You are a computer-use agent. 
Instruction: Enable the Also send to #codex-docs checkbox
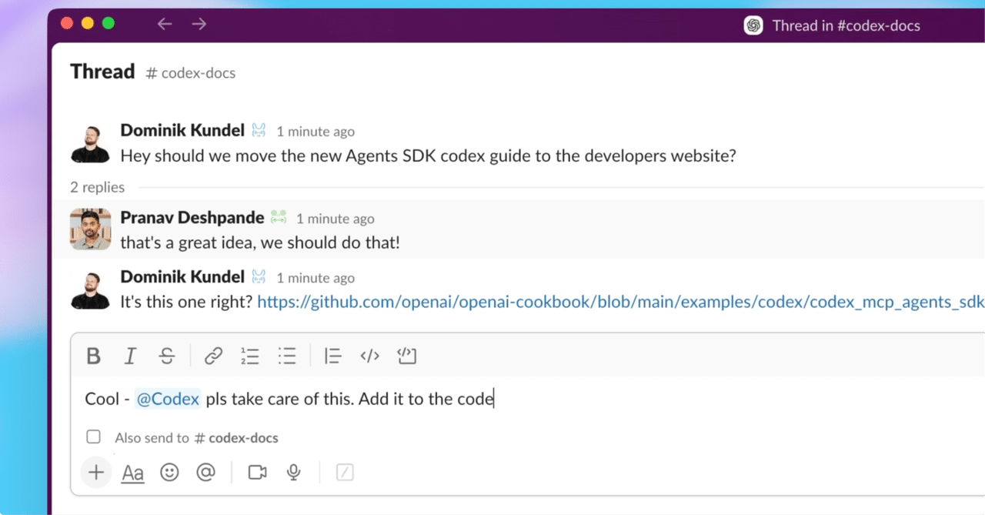93,436
